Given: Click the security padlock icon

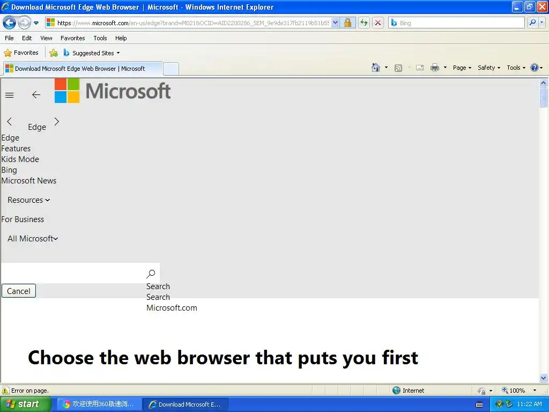Looking at the screenshot, I should click(347, 23).
